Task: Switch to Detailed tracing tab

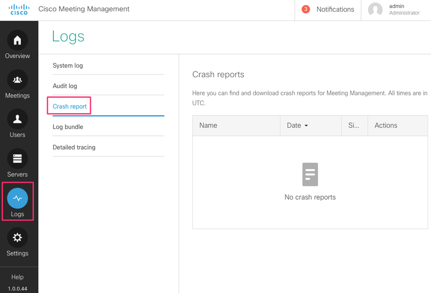Action: pos(108,147)
